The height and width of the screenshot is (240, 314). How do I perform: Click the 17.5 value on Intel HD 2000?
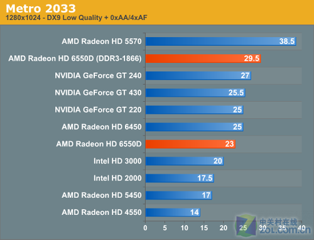point(205,178)
